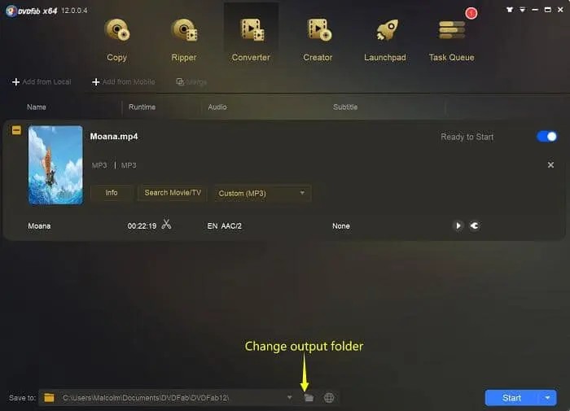Click the scissors trim icon beside runtime
Image resolution: width=570 pixels, height=411 pixels.
[x=166, y=224]
